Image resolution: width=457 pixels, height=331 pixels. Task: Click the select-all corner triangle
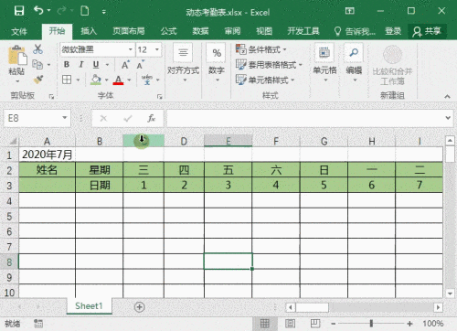coord(13,141)
